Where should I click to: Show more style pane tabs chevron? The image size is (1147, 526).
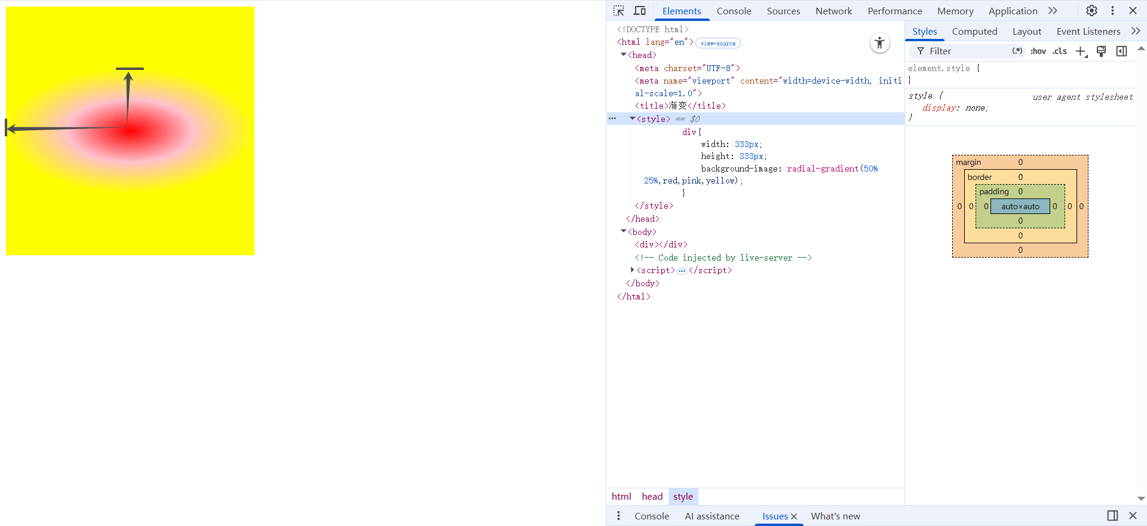coord(1136,31)
